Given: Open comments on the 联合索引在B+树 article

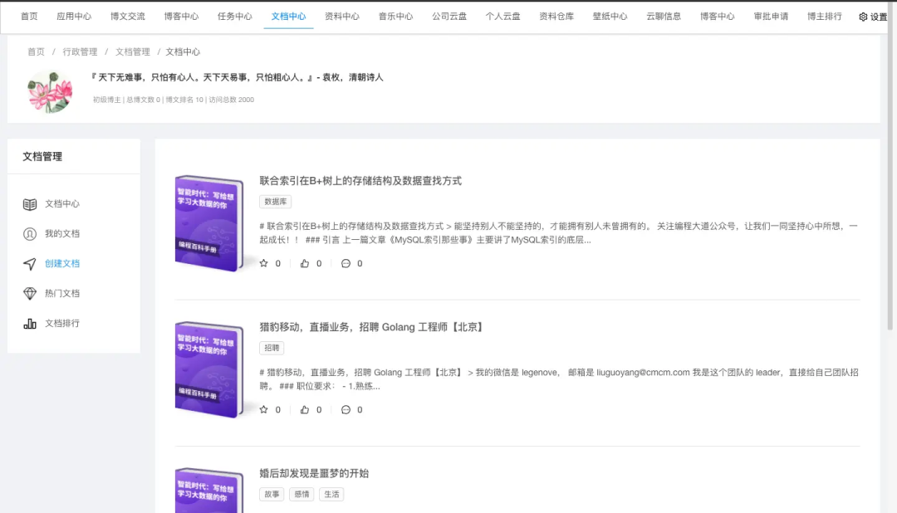Looking at the screenshot, I should (x=346, y=264).
